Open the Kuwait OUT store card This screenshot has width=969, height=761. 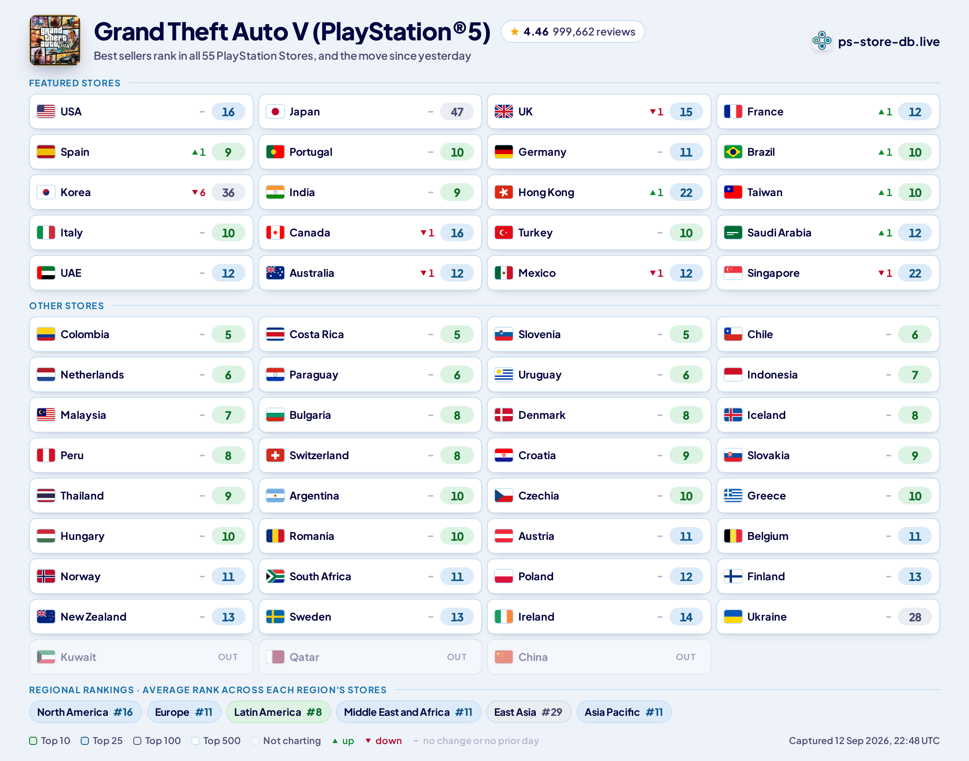(141, 657)
